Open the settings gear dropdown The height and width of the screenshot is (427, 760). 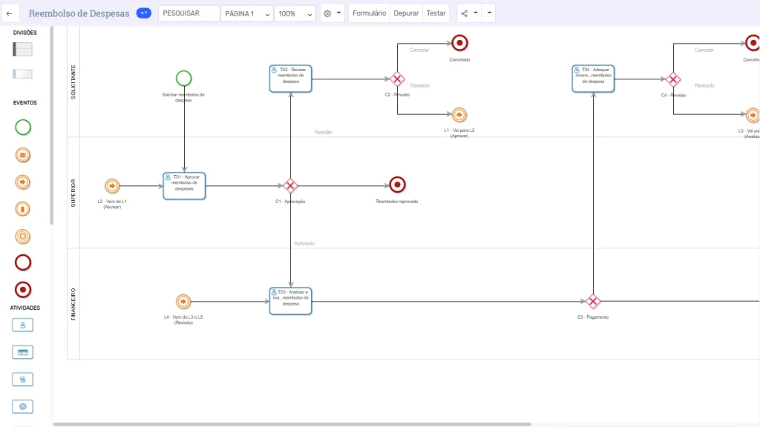332,13
